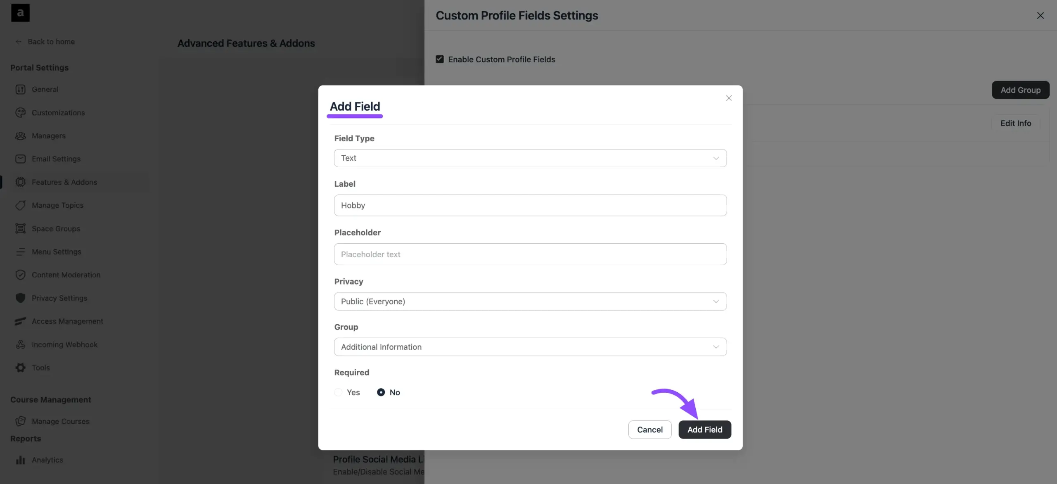Click the Email Settings envelope icon

[20, 159]
